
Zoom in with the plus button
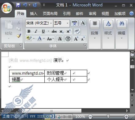126,117
